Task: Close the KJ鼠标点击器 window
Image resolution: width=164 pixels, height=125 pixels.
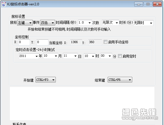Action: (157, 4)
